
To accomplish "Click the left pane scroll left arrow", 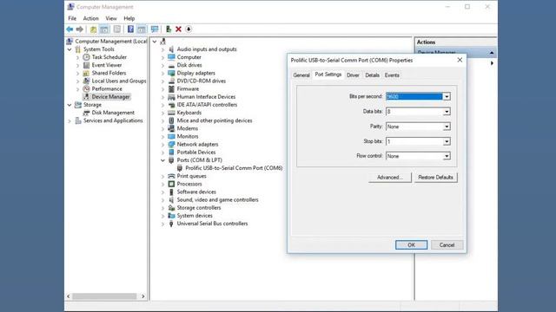I will point(69,296).
